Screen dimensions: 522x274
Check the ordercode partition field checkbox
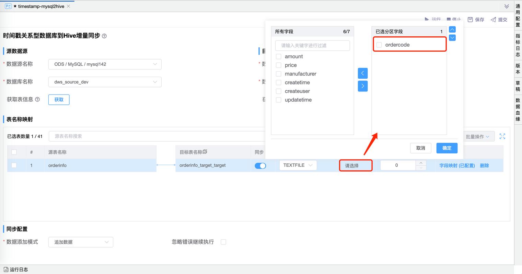point(379,45)
